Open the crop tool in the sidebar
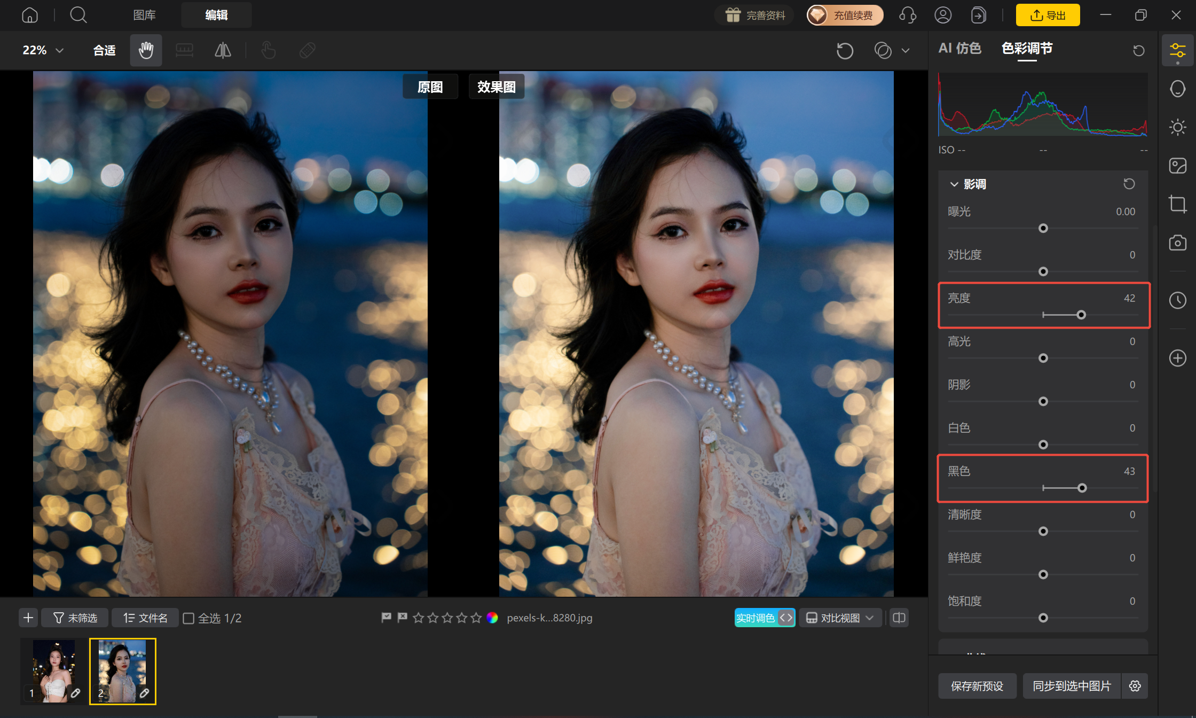The width and height of the screenshot is (1196, 718). tap(1177, 204)
